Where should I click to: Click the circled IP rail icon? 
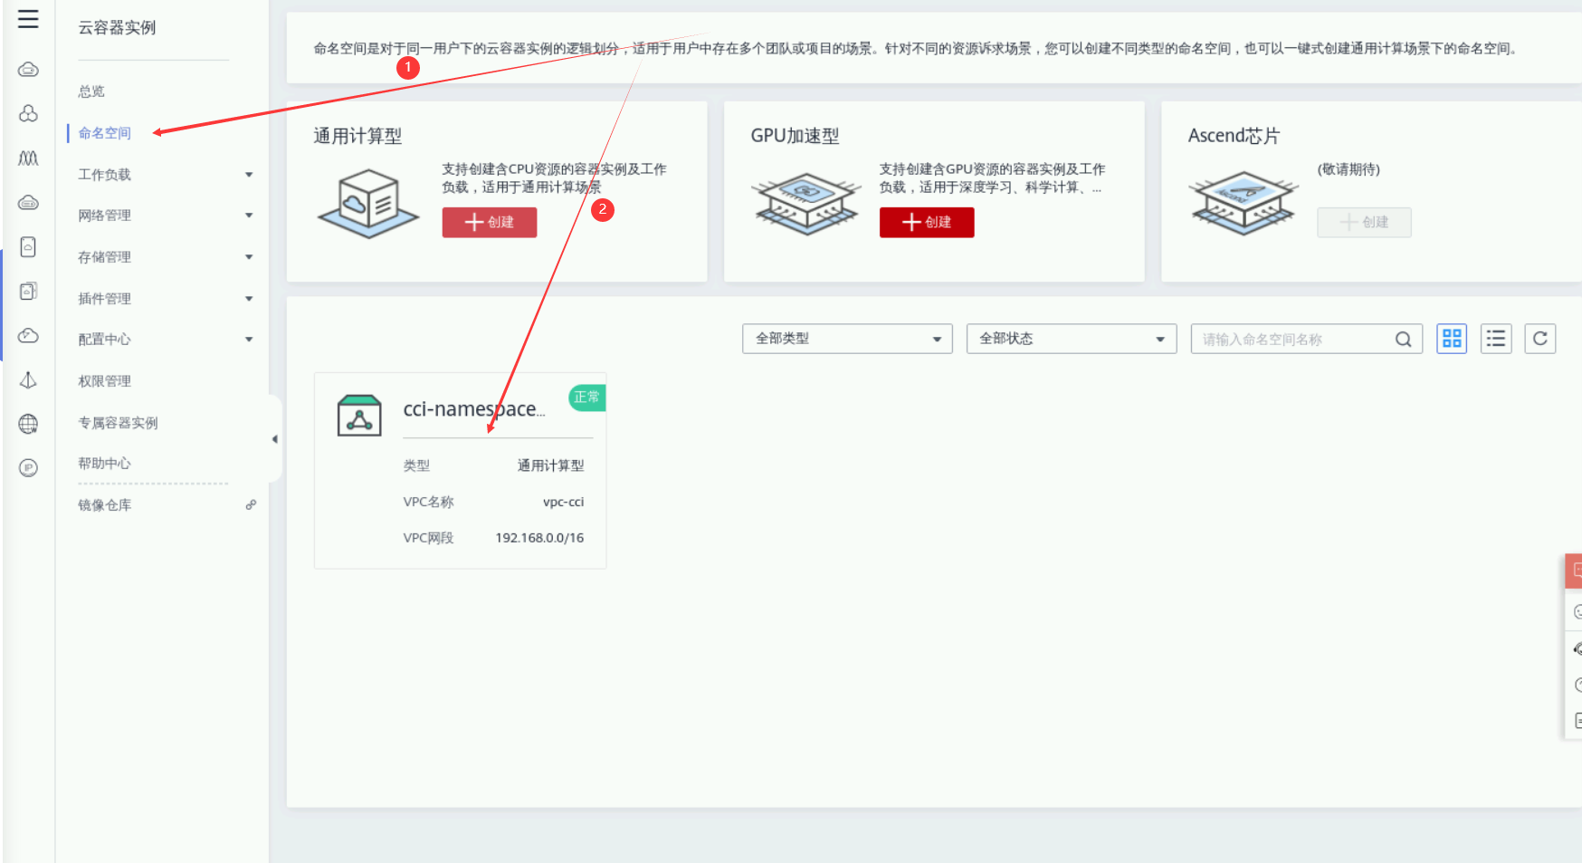[28, 468]
